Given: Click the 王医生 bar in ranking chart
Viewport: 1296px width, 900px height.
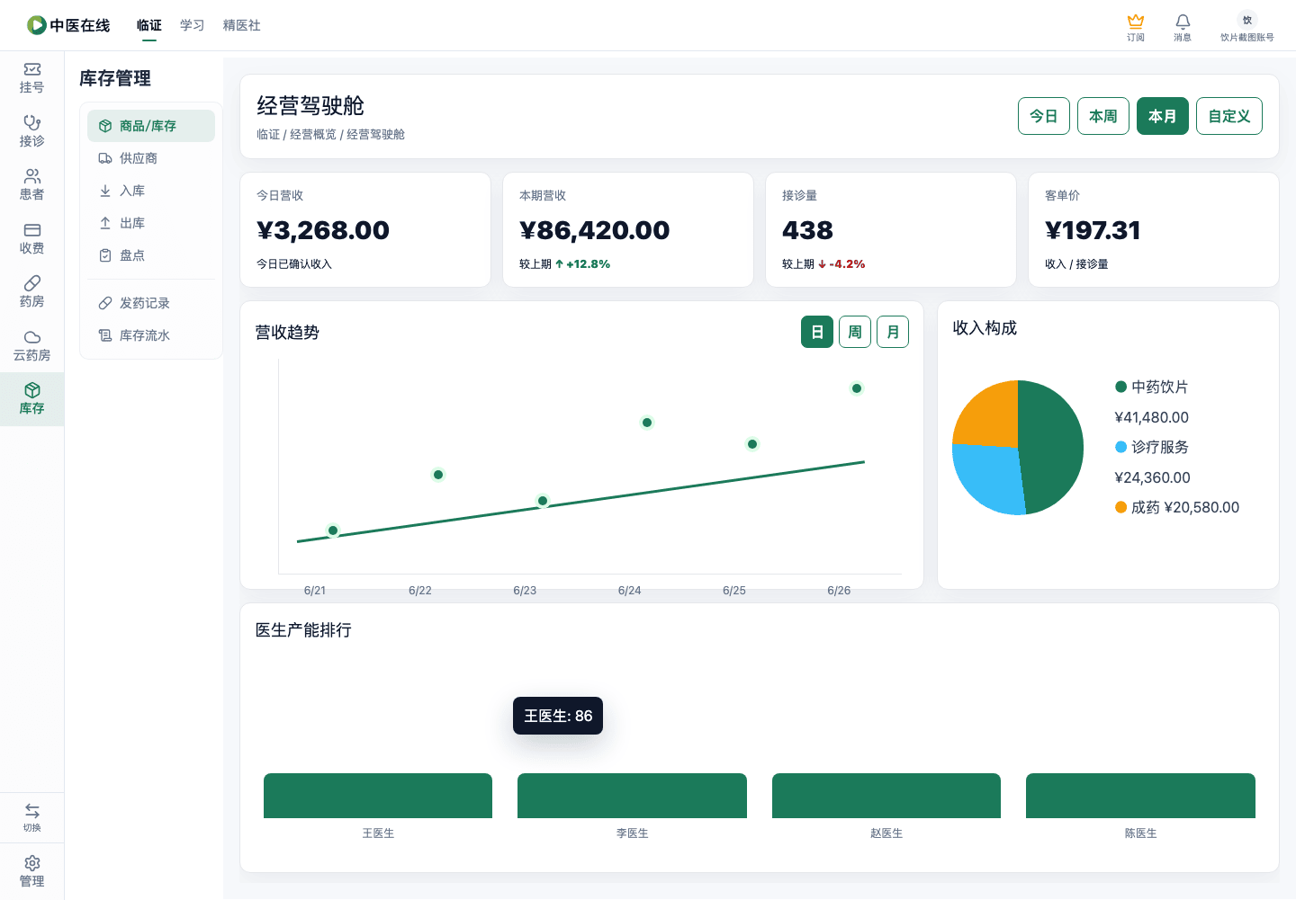Looking at the screenshot, I should coord(378,796).
